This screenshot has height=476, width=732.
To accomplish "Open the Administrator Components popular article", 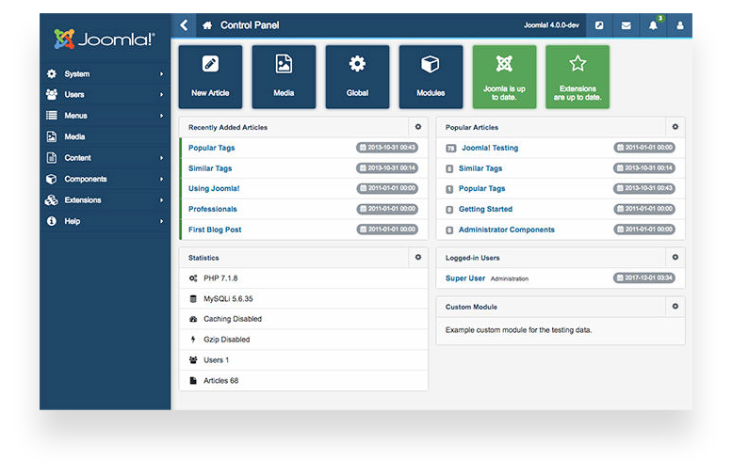I will 507,230.
